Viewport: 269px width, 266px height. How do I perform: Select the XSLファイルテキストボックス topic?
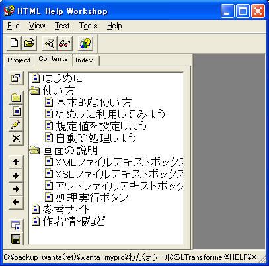click(119, 174)
